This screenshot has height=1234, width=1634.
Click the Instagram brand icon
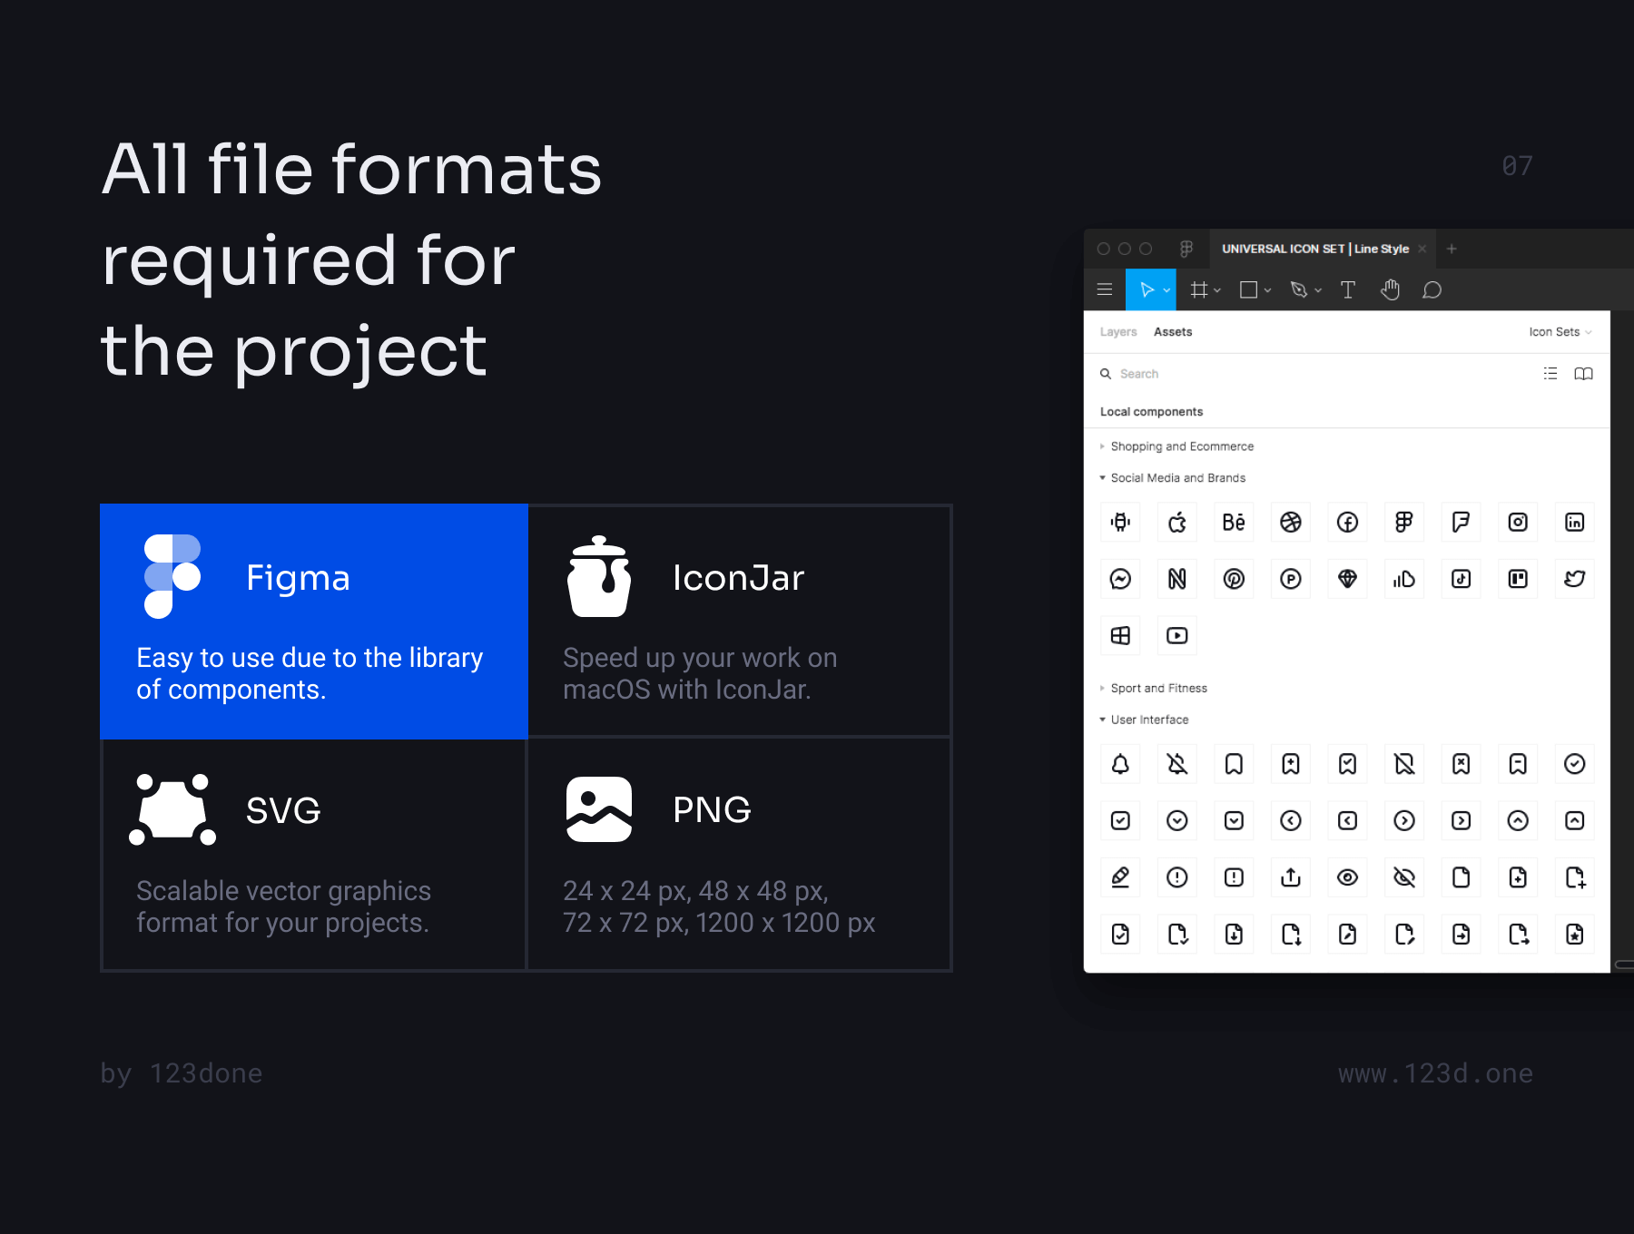(x=1518, y=522)
